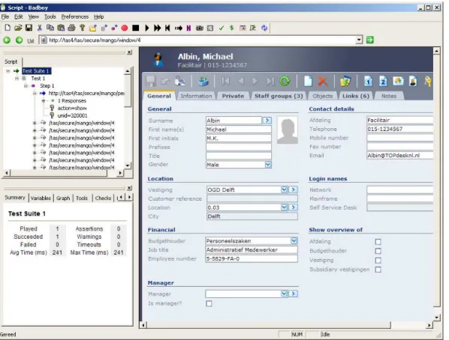Image resolution: width=449 pixels, height=340 pixels.
Task: Rewind script with the skip-back icon
Action: tap(167, 28)
